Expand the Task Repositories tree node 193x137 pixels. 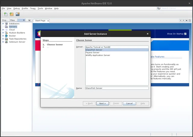[3, 39]
